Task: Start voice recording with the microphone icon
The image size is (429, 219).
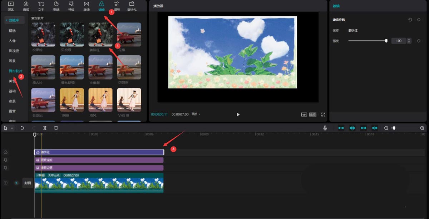Action: pos(325,128)
